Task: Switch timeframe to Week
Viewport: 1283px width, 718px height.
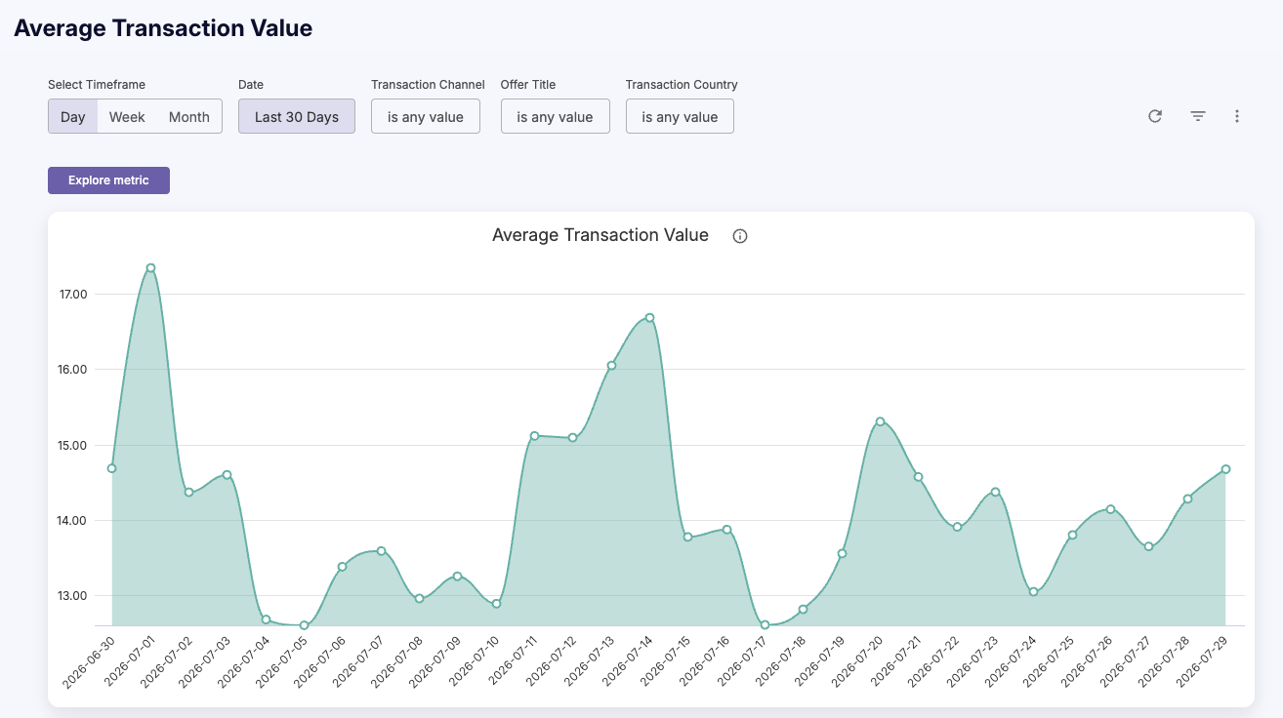Action: pyautogui.click(x=127, y=117)
